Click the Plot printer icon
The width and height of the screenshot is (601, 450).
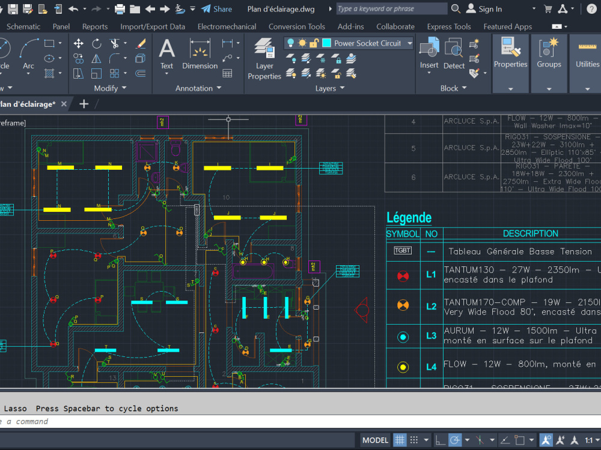[x=120, y=9]
